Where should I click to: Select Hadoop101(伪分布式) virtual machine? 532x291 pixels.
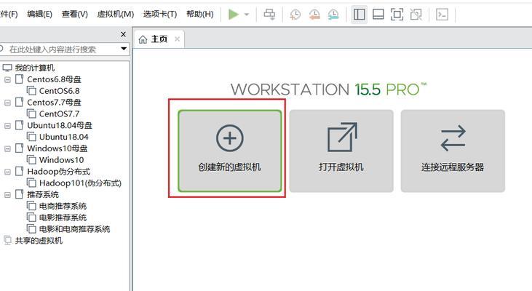[80, 183]
